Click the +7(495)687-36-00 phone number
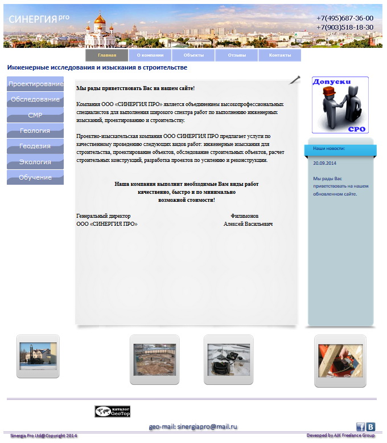Image resolution: width=387 pixels, height=443 pixels. pos(345,18)
